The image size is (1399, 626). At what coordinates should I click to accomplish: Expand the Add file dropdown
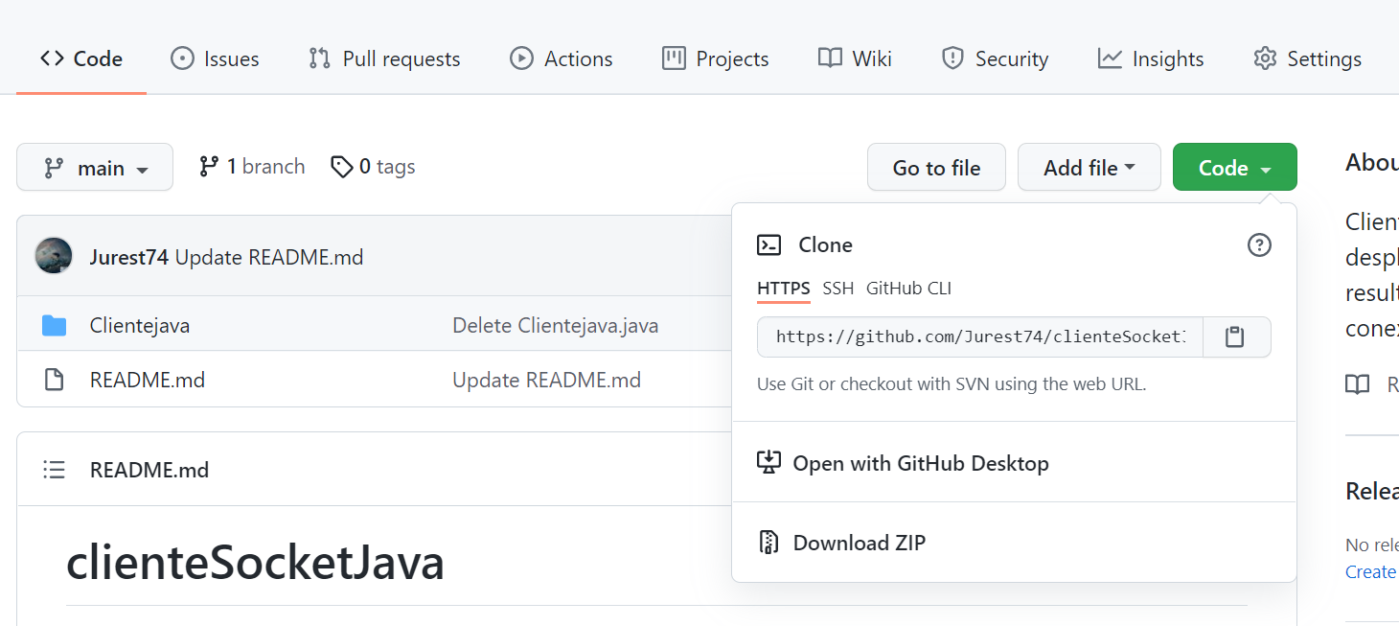click(1089, 168)
